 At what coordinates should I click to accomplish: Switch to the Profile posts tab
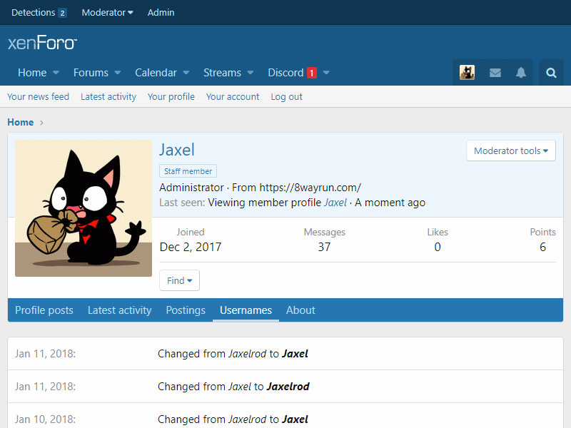pyautogui.click(x=44, y=310)
